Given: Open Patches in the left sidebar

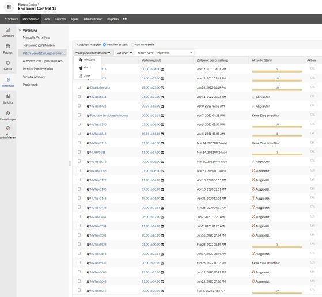Looking at the screenshot, I should (x=8, y=49).
